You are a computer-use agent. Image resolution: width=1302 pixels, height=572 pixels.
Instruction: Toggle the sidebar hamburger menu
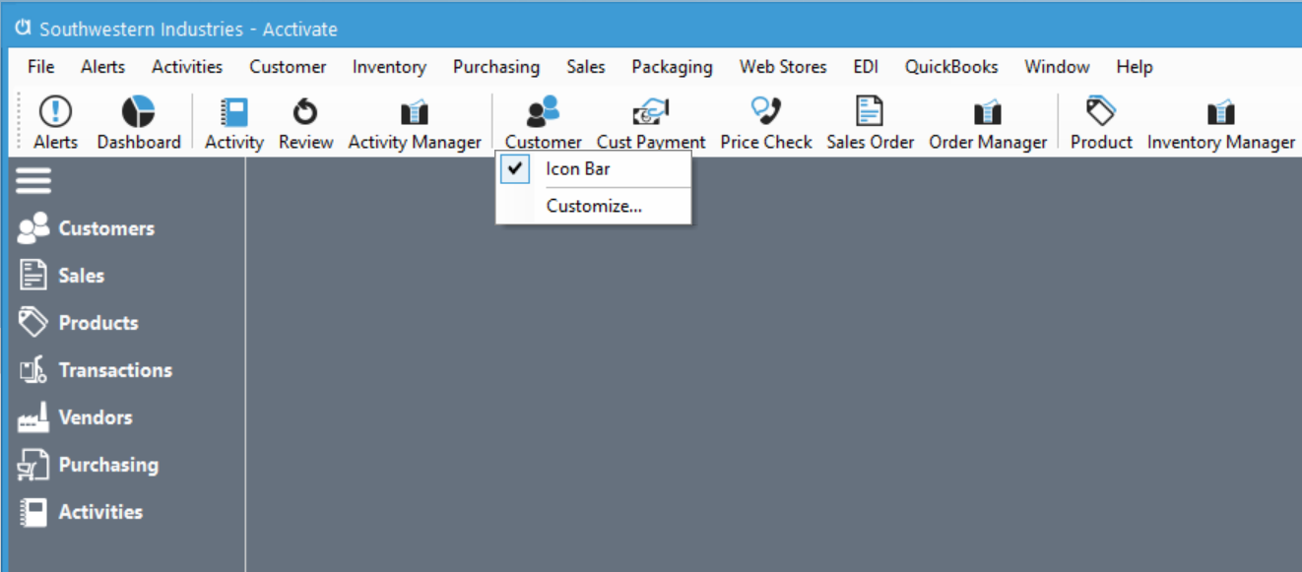(x=33, y=180)
